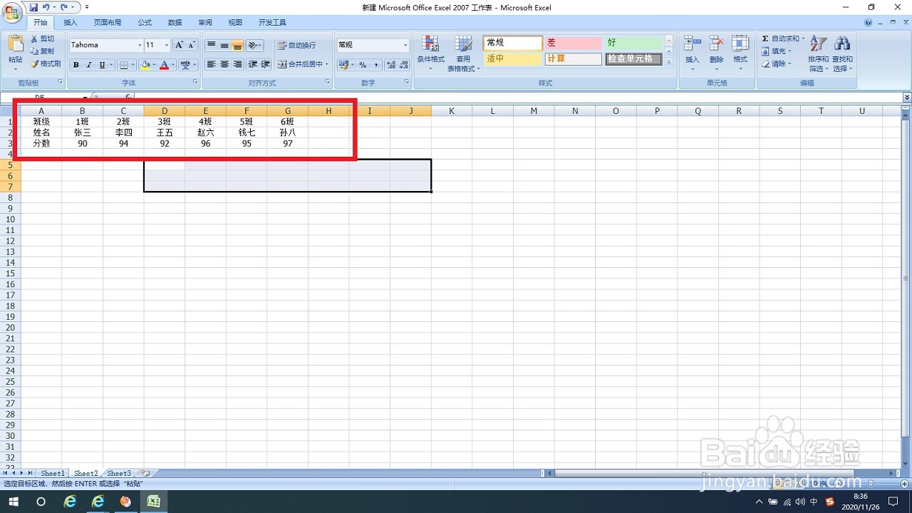Increase font size with the grow font icon

click(180, 45)
